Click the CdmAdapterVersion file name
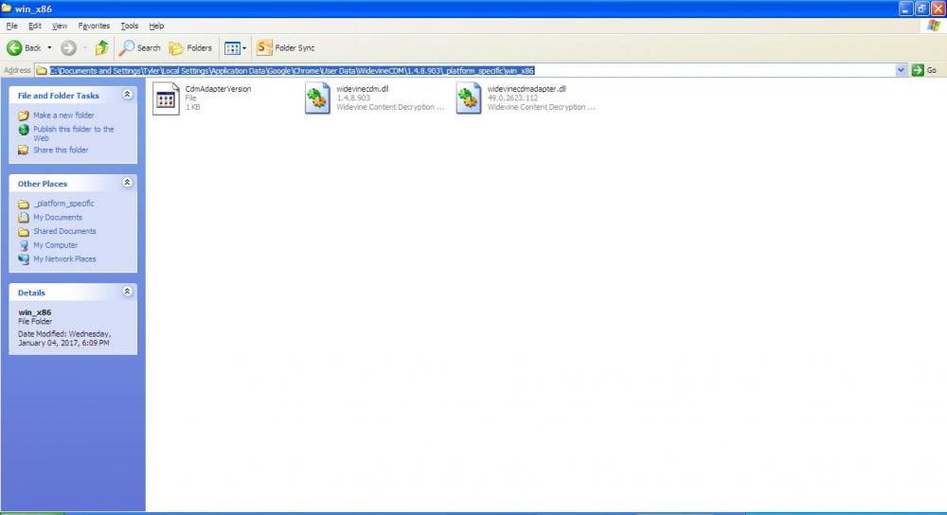Image resolution: width=947 pixels, height=515 pixels. [x=218, y=89]
